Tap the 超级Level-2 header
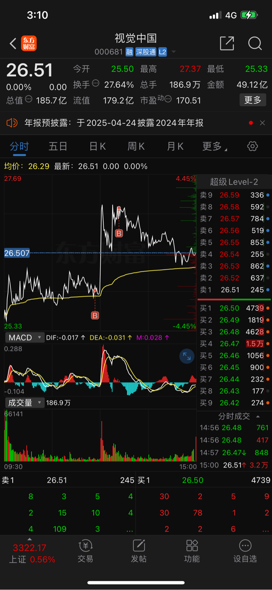 [234, 182]
